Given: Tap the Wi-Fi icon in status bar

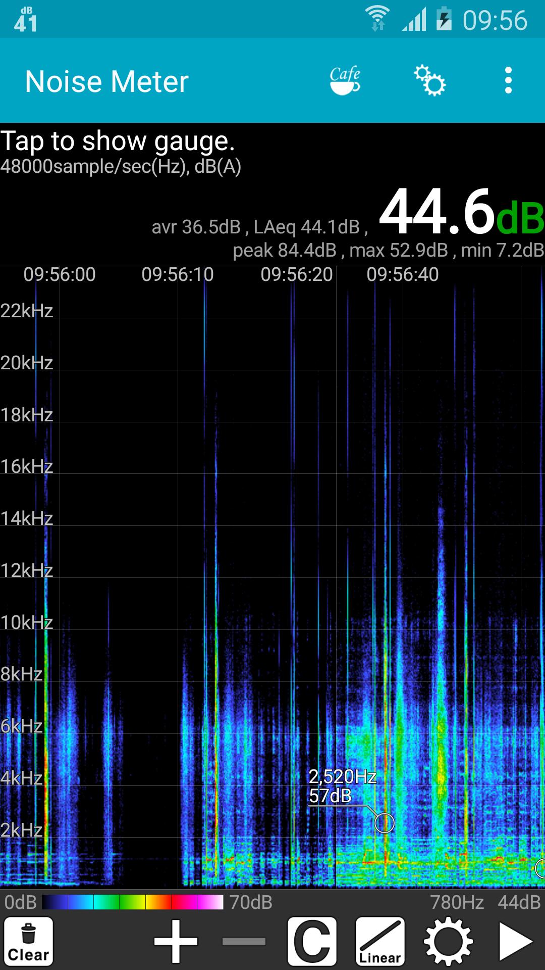Looking at the screenshot, I should (x=377, y=19).
